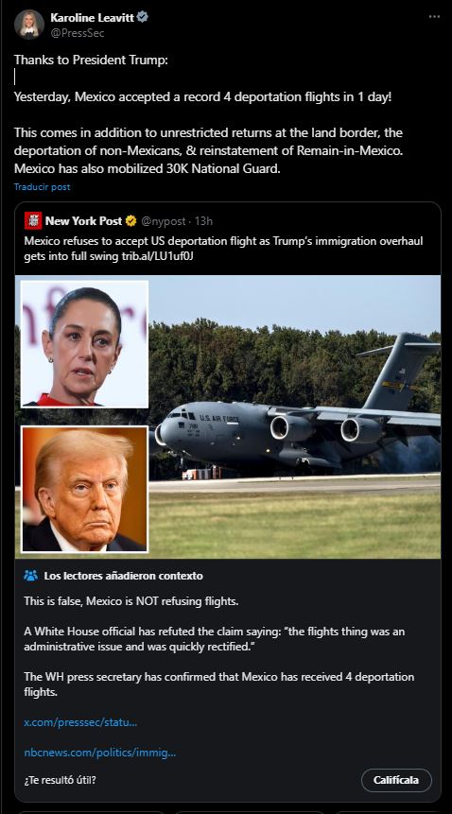452x814 pixels.
Task: Click the blue verified badge next to the poster's name
Action: click(143, 17)
